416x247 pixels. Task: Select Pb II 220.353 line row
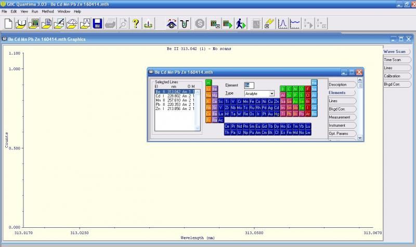[x=175, y=104]
